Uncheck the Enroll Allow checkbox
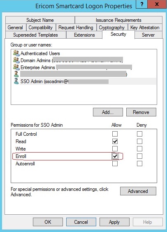Screen dimensions: 167x232 pos(115,156)
